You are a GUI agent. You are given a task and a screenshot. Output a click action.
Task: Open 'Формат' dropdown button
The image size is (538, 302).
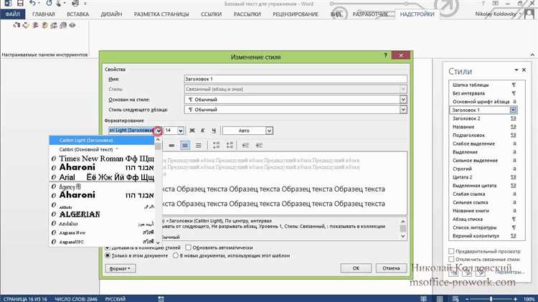click(120, 268)
